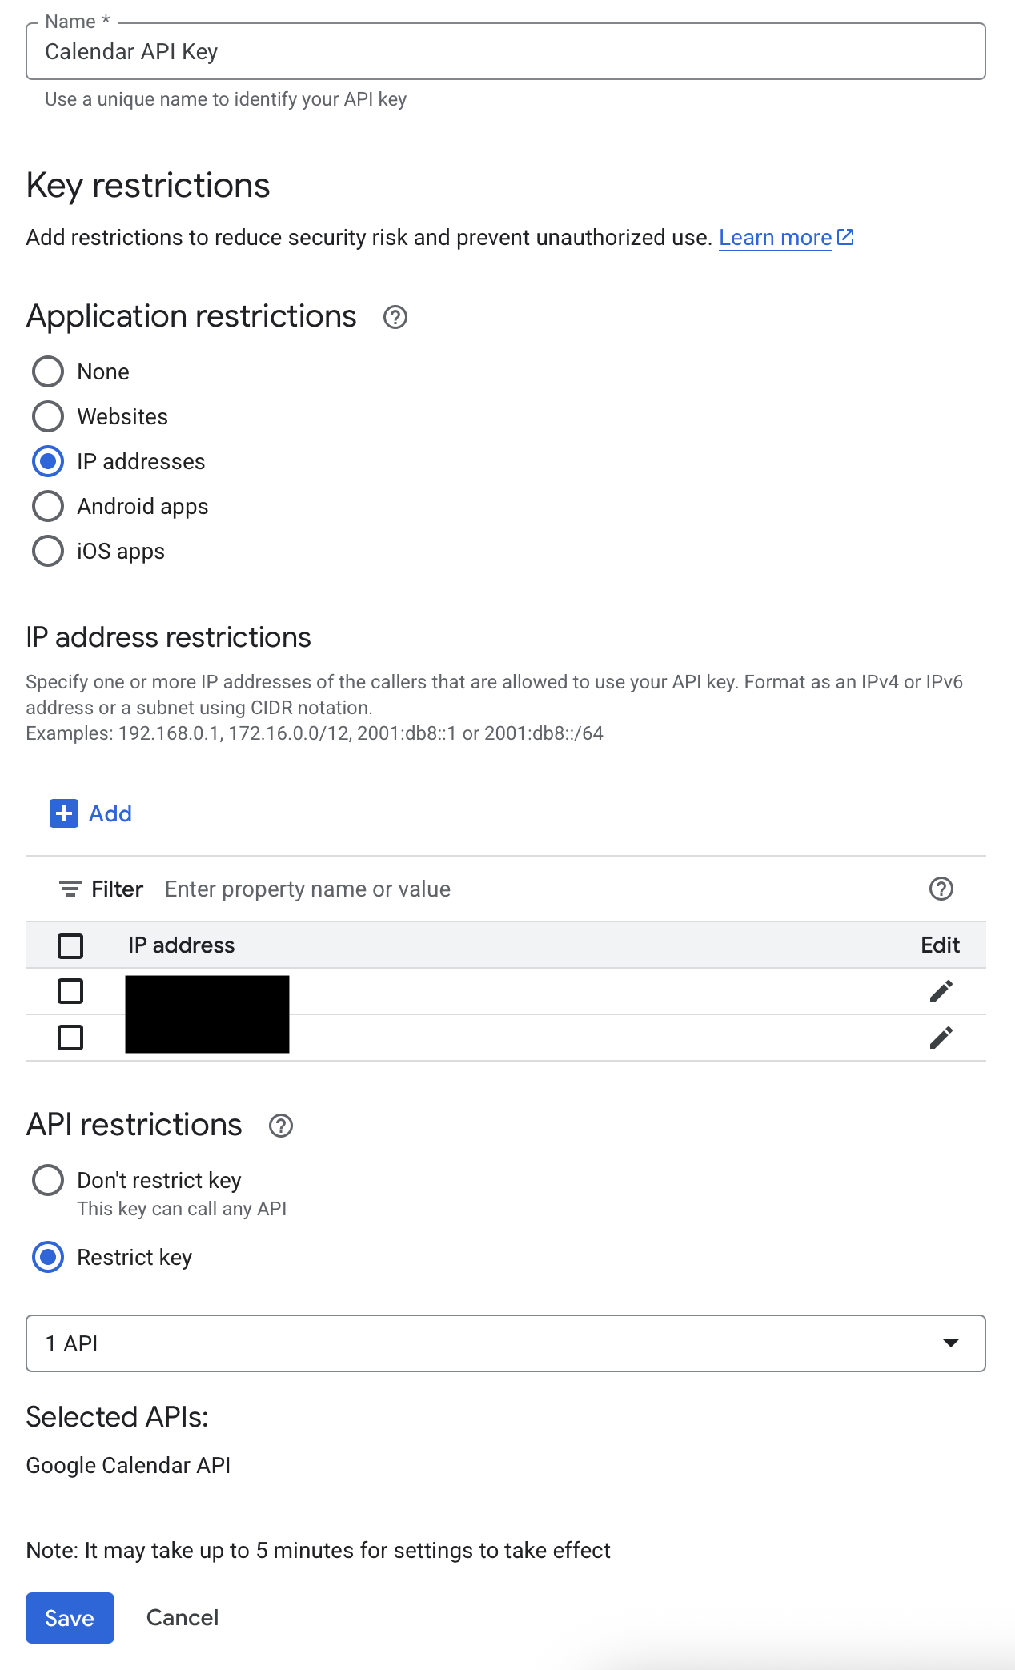Check the select-all IP address header checkbox
The height and width of the screenshot is (1670, 1015).
click(70, 945)
